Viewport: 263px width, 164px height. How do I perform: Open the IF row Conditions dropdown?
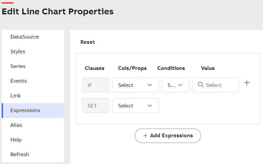(175, 85)
